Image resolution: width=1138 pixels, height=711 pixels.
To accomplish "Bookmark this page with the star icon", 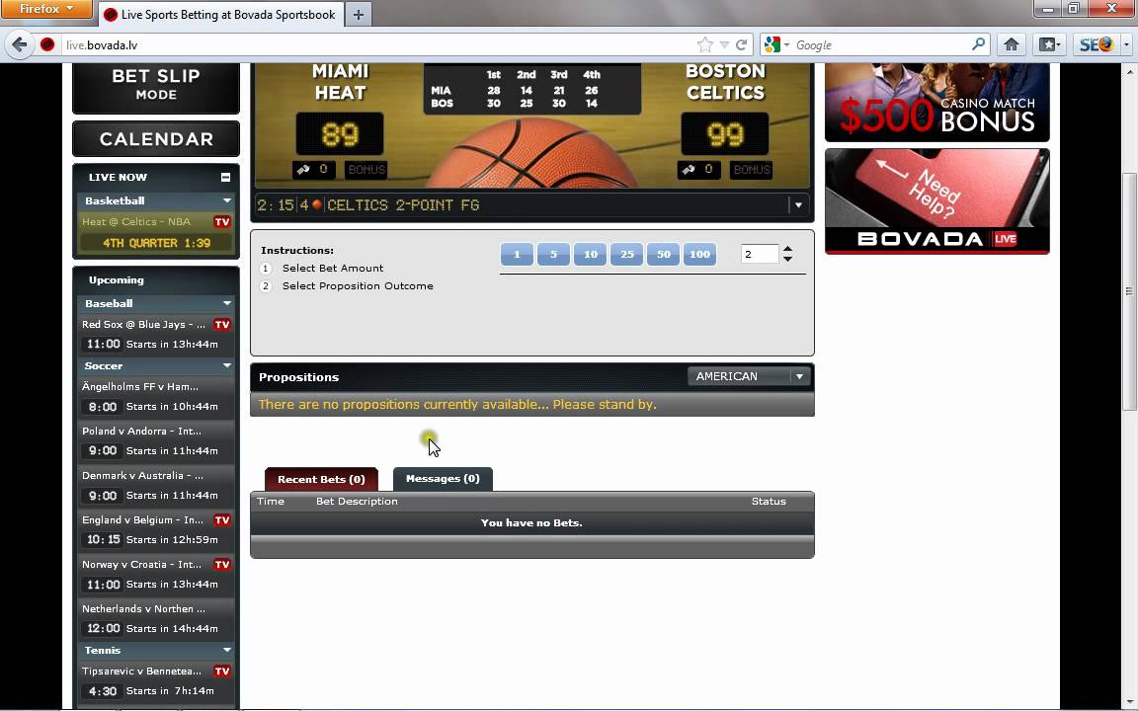I will coord(704,45).
